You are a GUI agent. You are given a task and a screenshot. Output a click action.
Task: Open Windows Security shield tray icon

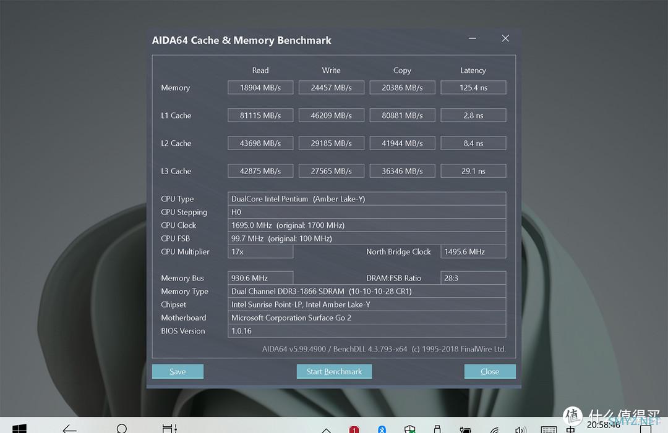(410, 429)
